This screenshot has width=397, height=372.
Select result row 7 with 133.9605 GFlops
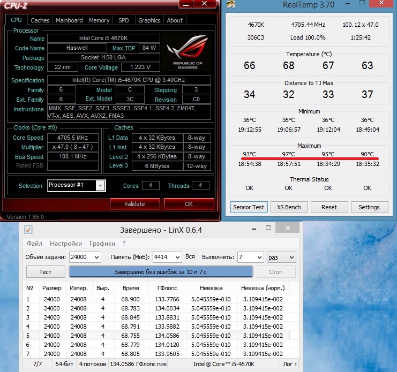(x=157, y=354)
